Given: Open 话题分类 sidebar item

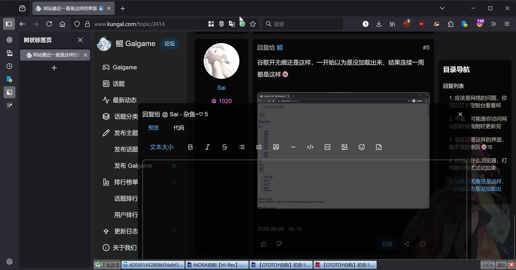Looking at the screenshot, I should click(120, 116).
